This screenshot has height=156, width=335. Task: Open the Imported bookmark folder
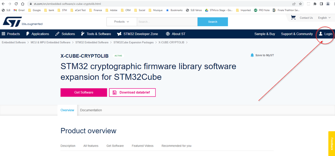[243, 10]
